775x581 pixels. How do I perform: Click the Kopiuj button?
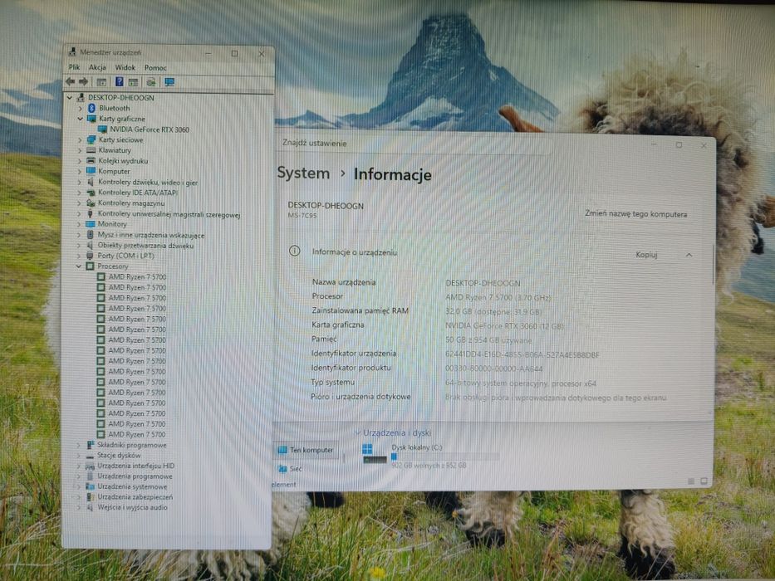646,255
